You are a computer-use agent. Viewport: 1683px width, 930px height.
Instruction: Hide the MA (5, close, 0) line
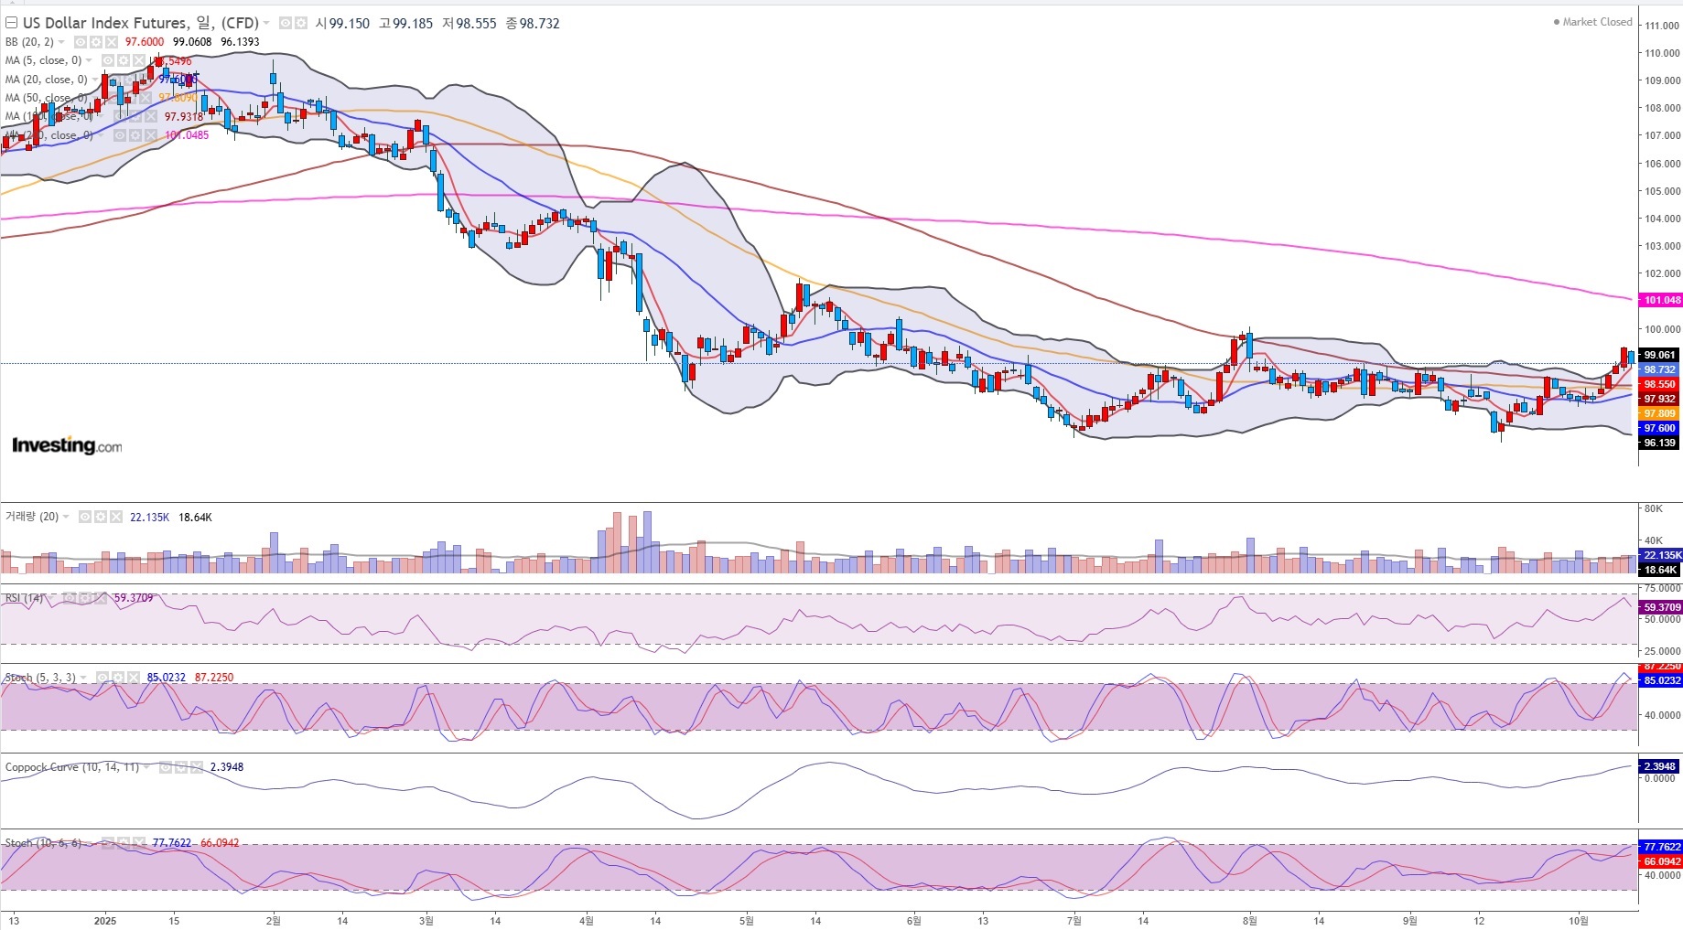click(x=107, y=60)
